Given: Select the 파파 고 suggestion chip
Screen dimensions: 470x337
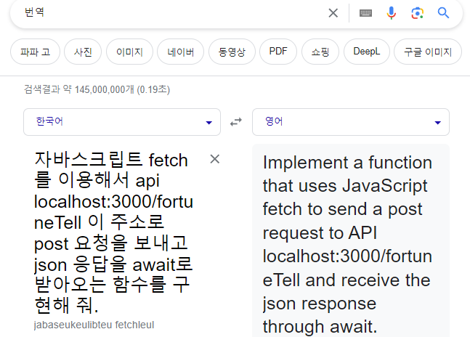Looking at the screenshot, I should click(35, 52).
